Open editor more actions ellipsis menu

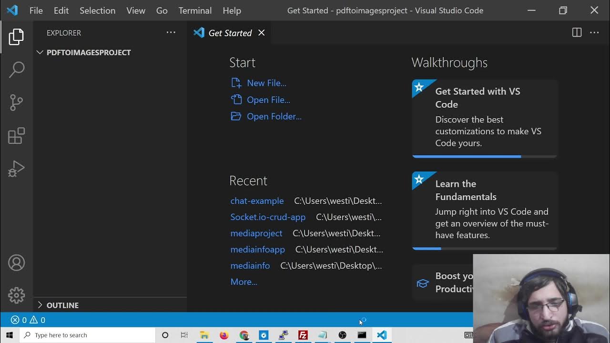point(594,32)
